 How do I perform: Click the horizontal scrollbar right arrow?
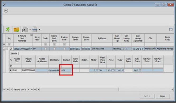[172, 90]
